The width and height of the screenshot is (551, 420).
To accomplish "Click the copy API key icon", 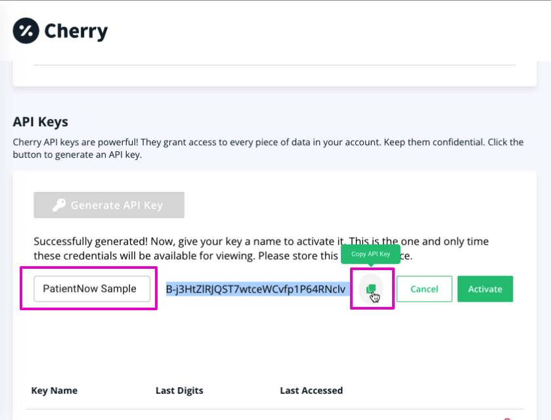I will pos(371,289).
